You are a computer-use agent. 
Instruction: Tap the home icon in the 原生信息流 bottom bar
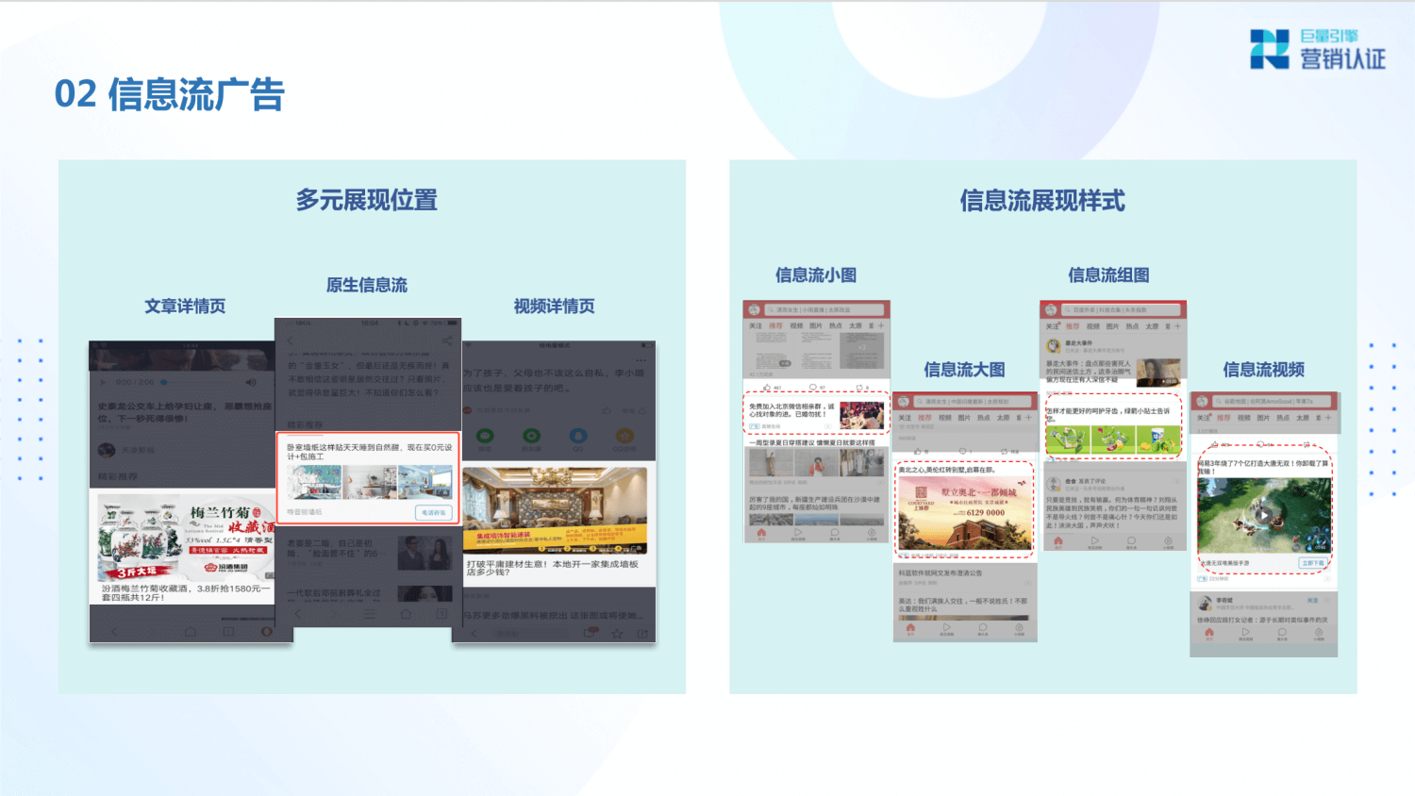(x=408, y=614)
